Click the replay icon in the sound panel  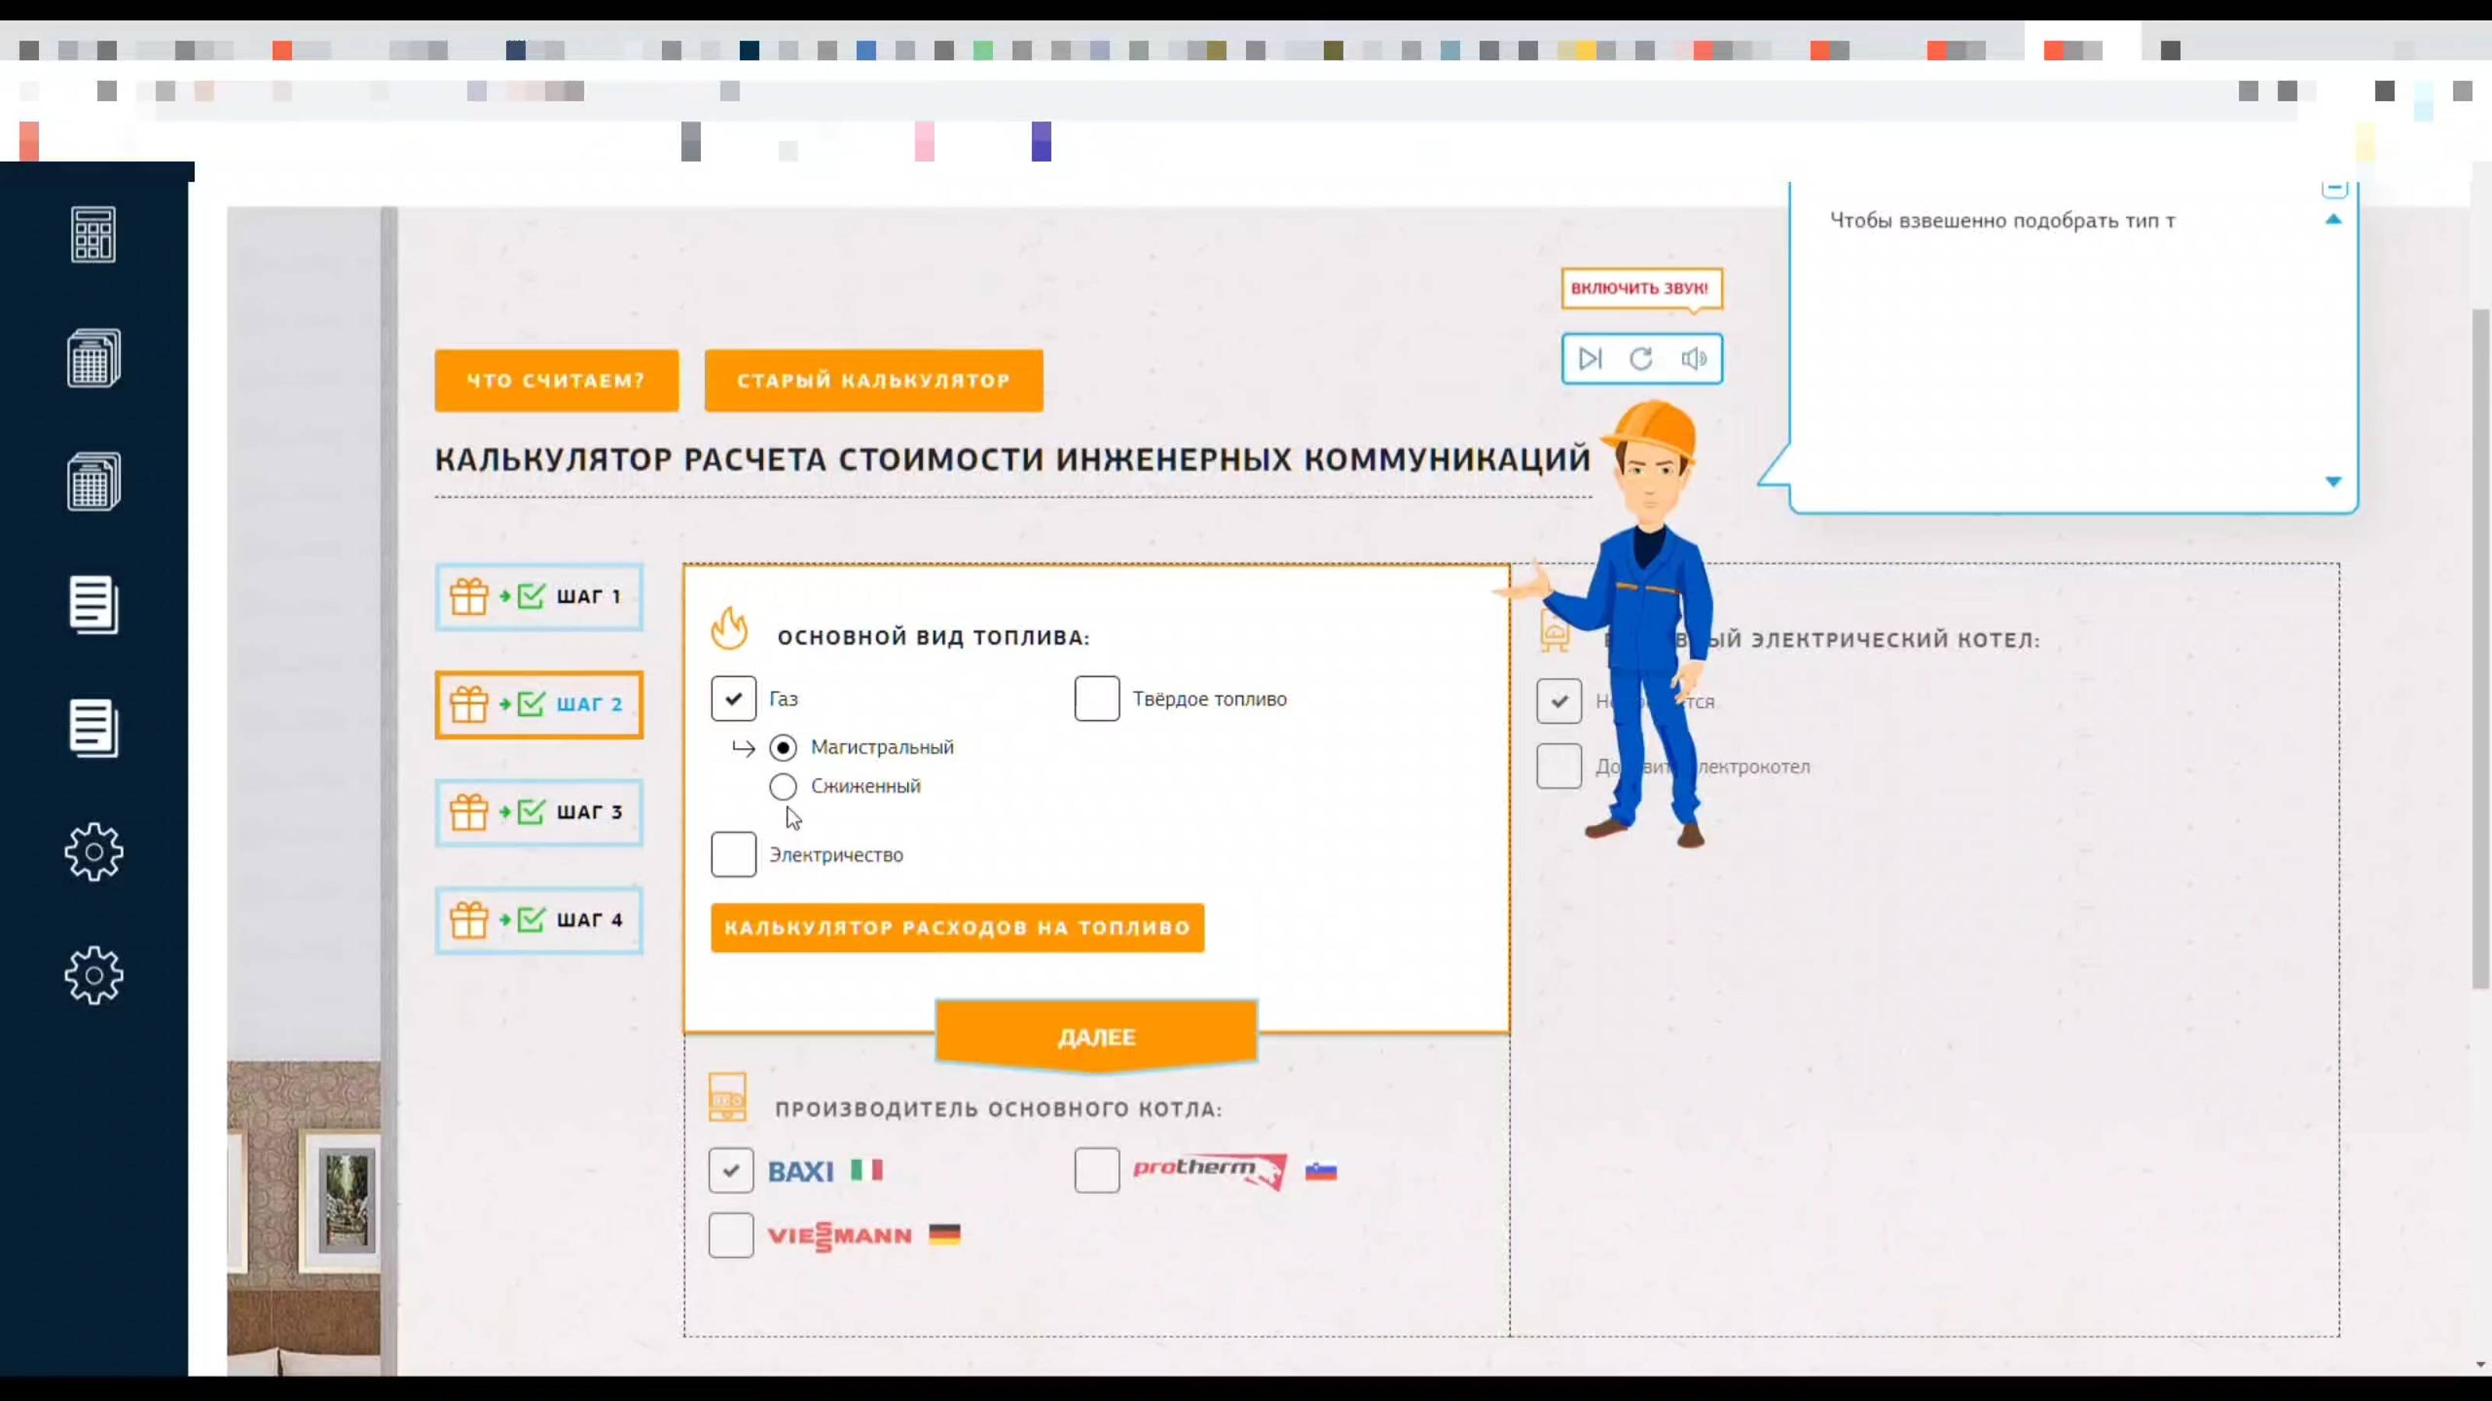[x=1642, y=359]
